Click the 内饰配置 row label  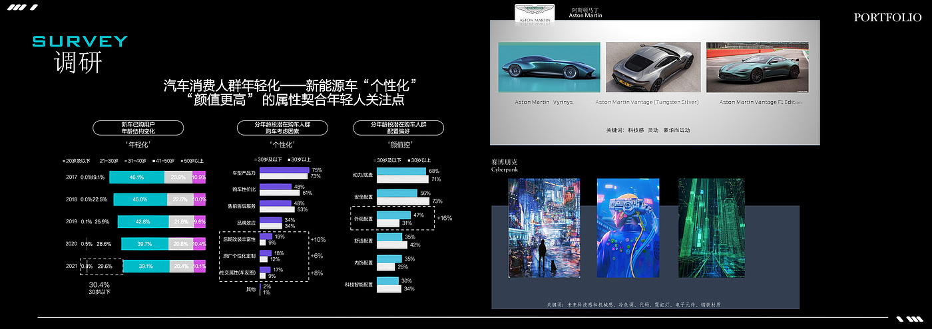[363, 263]
